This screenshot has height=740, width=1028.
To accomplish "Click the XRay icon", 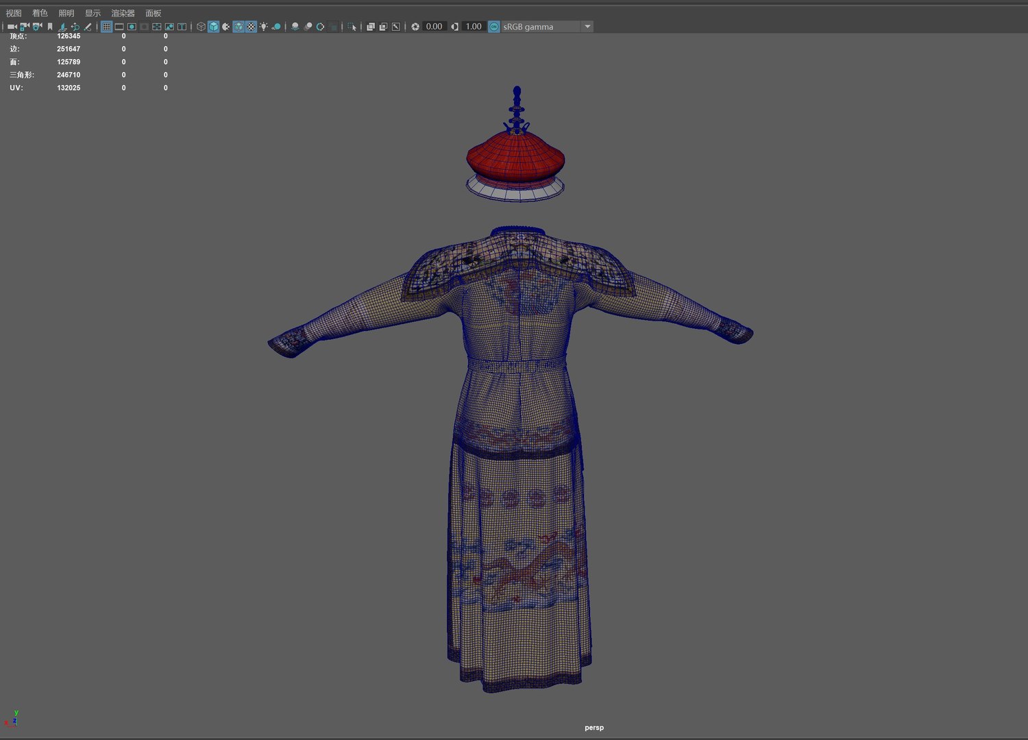I will (x=371, y=27).
